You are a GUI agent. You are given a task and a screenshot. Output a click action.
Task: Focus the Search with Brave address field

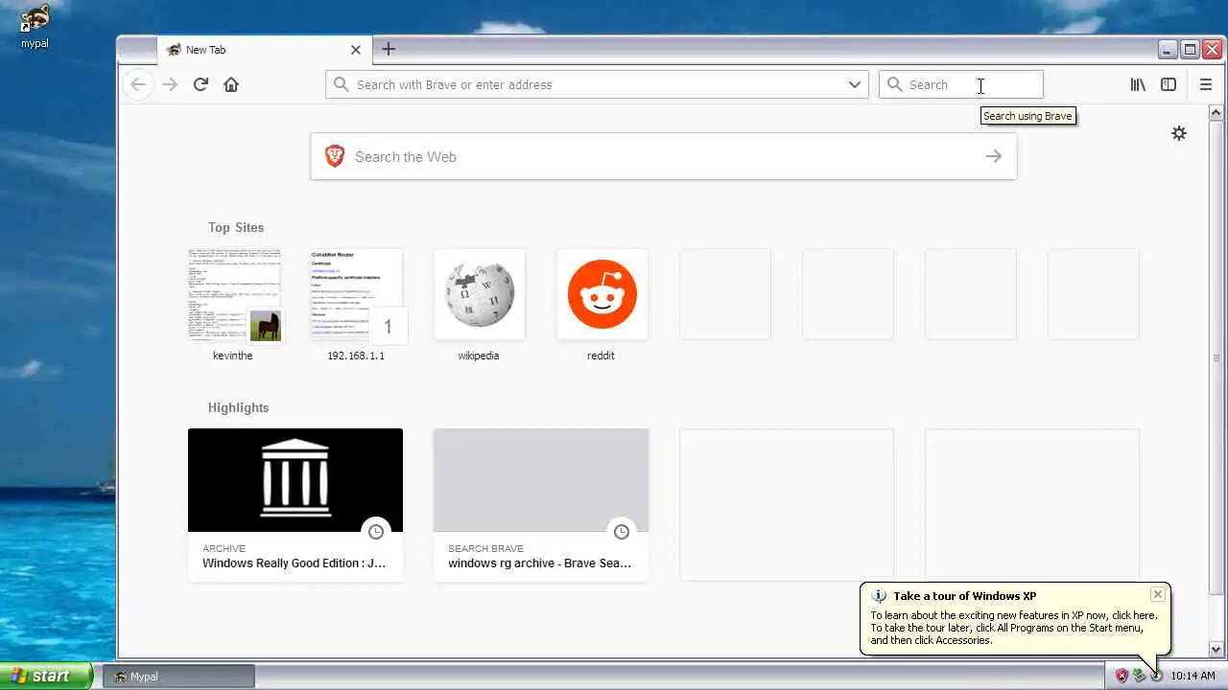coord(597,84)
